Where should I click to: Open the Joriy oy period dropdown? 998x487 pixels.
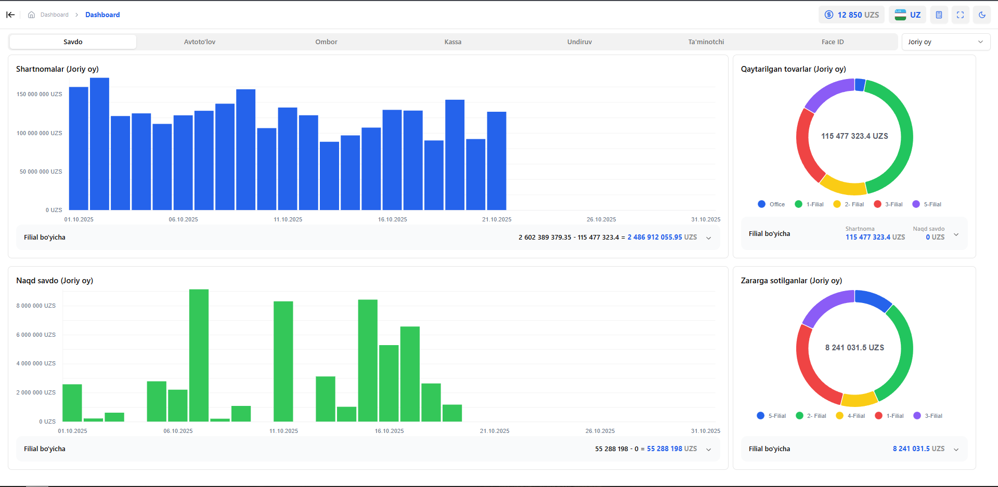(945, 42)
